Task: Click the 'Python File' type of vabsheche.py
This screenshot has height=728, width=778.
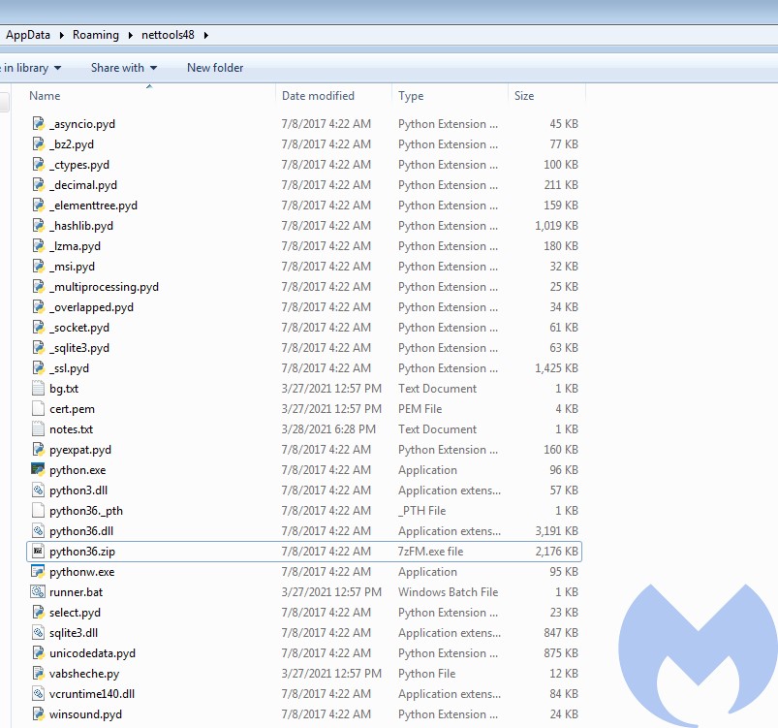Action: [426, 674]
